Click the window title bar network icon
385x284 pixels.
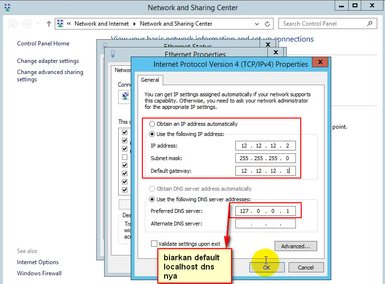point(8,7)
